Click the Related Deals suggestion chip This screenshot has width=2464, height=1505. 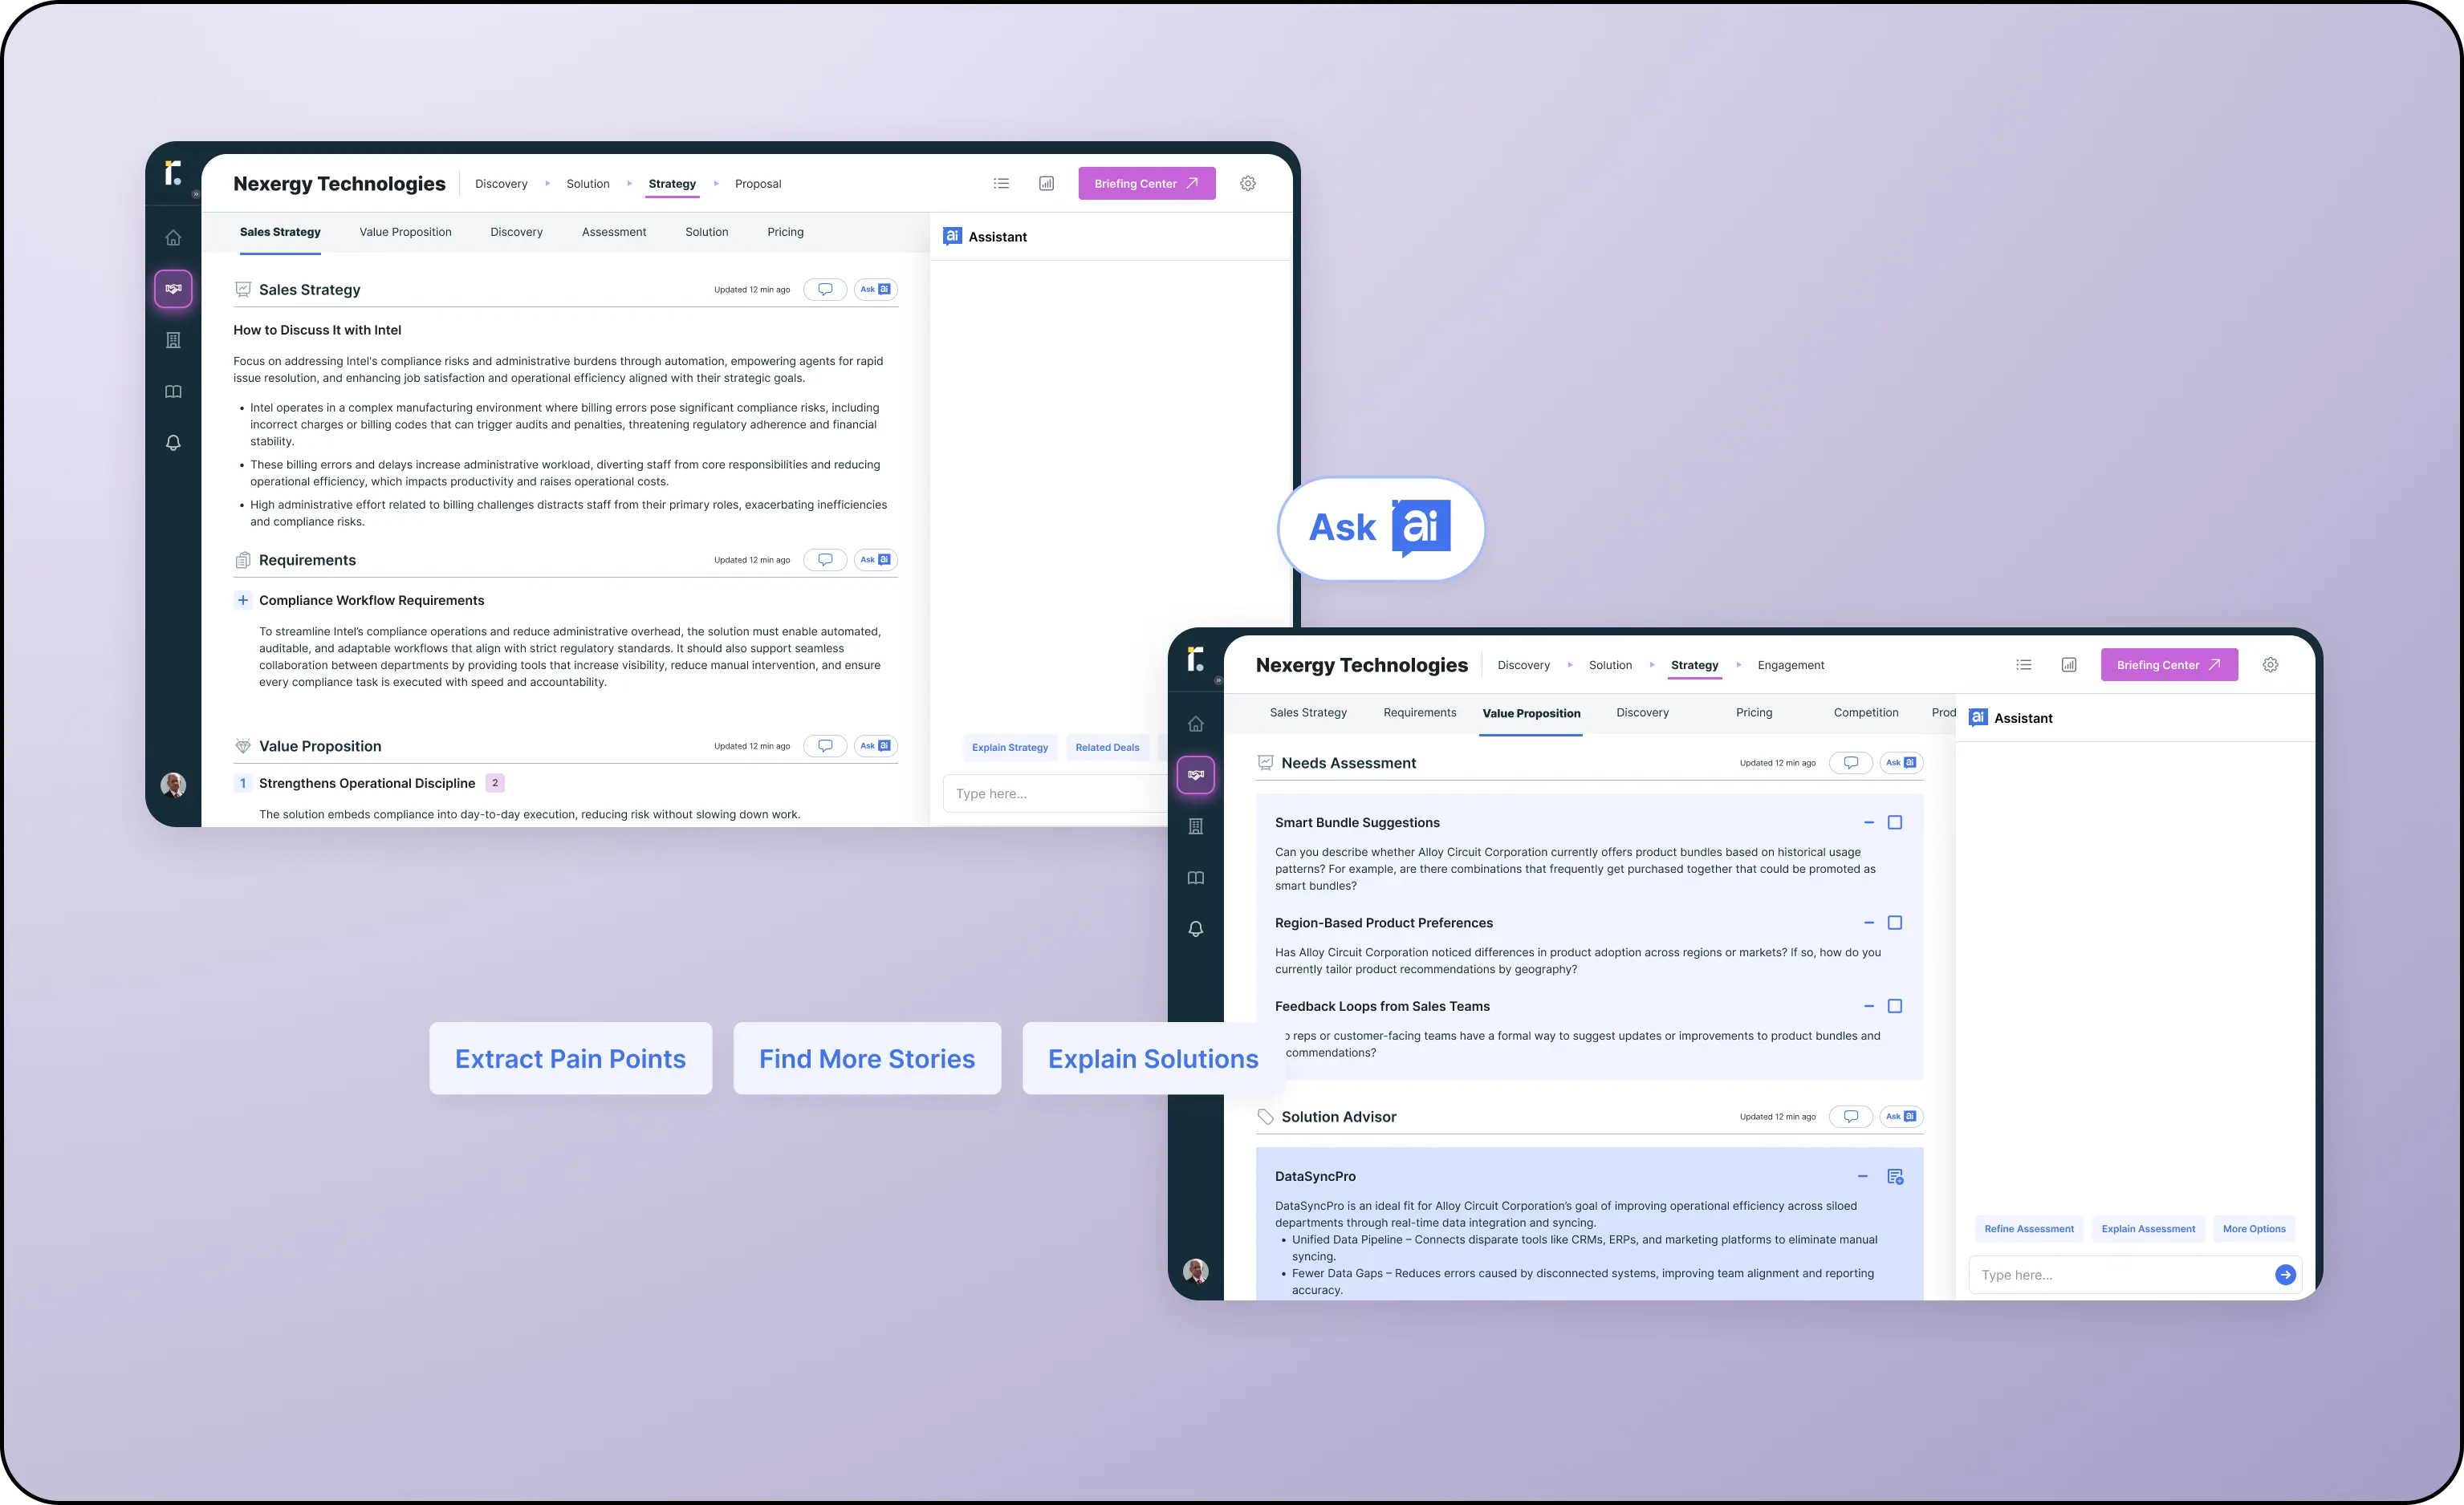click(1107, 748)
